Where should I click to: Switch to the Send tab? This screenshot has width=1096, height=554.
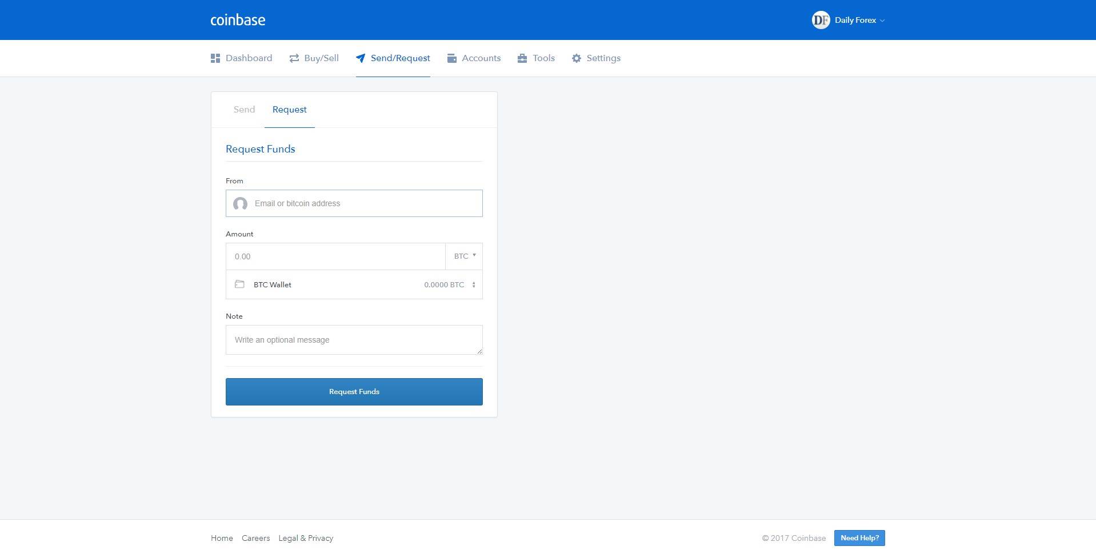[x=244, y=110]
